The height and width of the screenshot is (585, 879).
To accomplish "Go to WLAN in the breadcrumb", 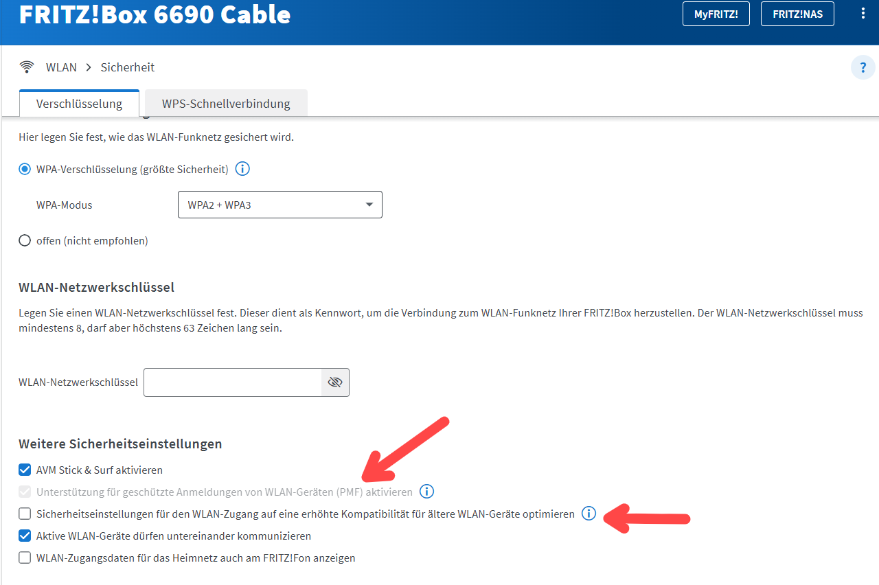I will coord(61,67).
